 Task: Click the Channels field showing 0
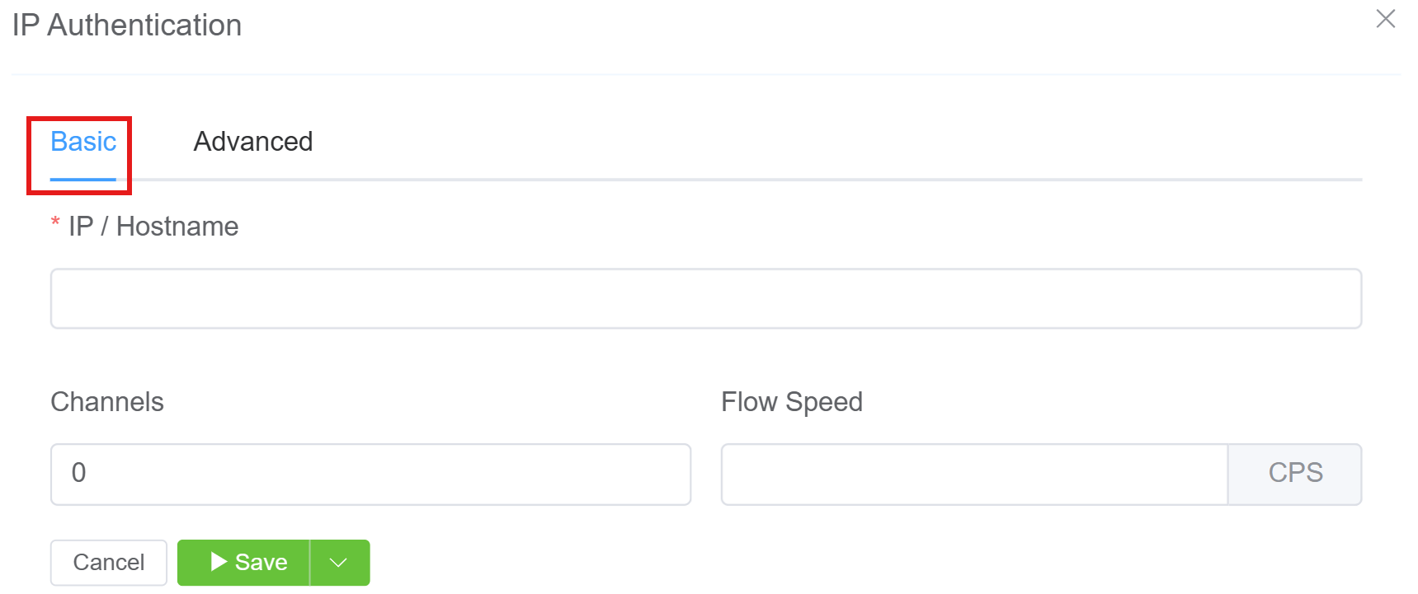pos(370,474)
